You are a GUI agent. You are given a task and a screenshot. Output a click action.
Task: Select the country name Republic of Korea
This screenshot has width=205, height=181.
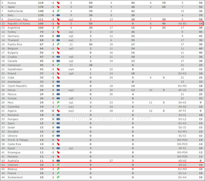19,24
